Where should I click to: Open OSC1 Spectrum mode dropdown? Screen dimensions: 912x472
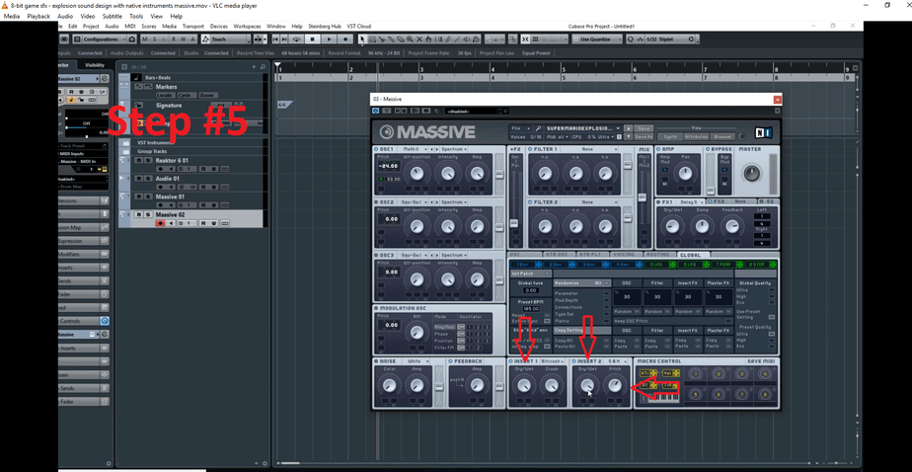453,149
